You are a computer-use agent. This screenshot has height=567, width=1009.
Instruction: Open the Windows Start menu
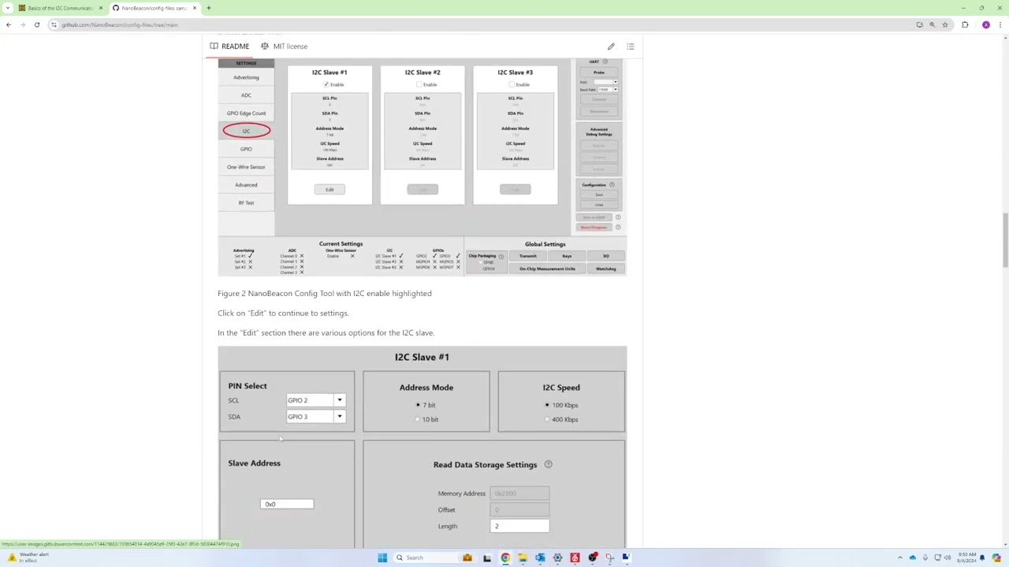pos(382,558)
